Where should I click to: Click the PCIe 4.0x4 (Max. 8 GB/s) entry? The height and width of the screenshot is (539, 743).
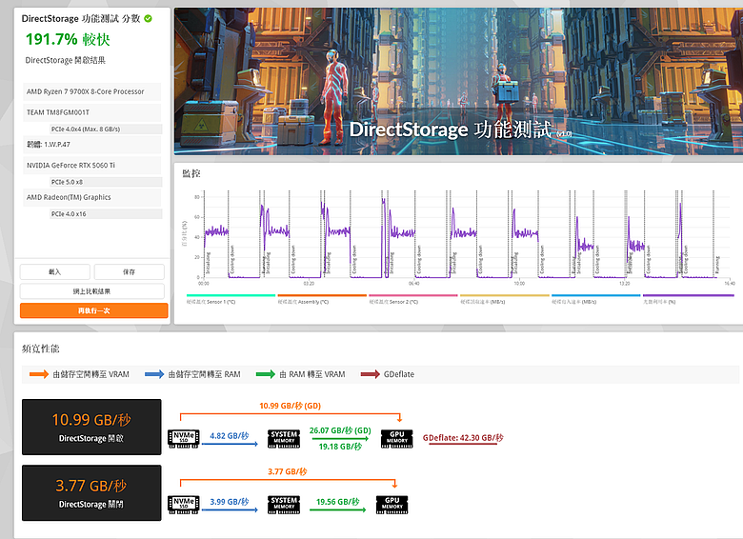[x=106, y=129]
